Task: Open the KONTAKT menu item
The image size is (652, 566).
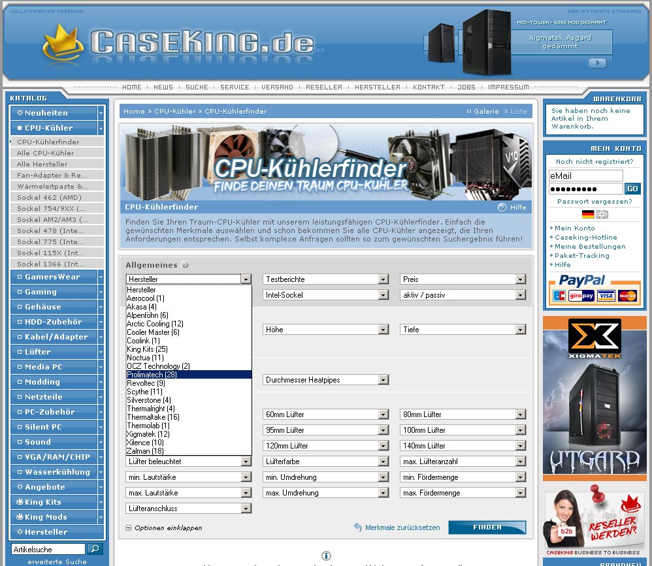Action: tap(429, 87)
